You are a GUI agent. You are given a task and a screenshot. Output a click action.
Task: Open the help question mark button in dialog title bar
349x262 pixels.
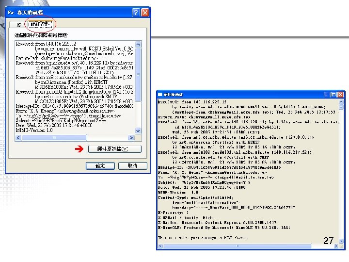[136, 13]
